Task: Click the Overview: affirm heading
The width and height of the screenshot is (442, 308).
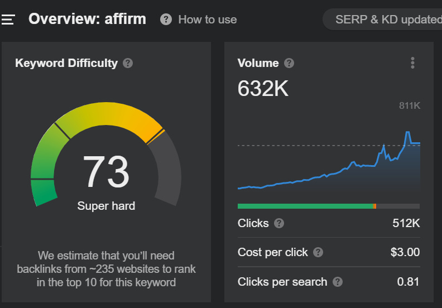Action: pyautogui.click(x=88, y=19)
